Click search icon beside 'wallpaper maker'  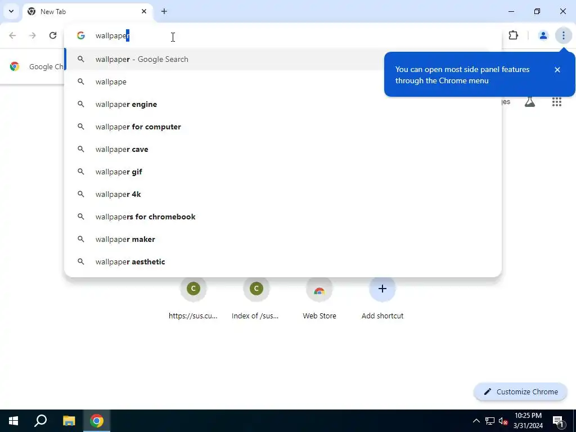pos(81,239)
